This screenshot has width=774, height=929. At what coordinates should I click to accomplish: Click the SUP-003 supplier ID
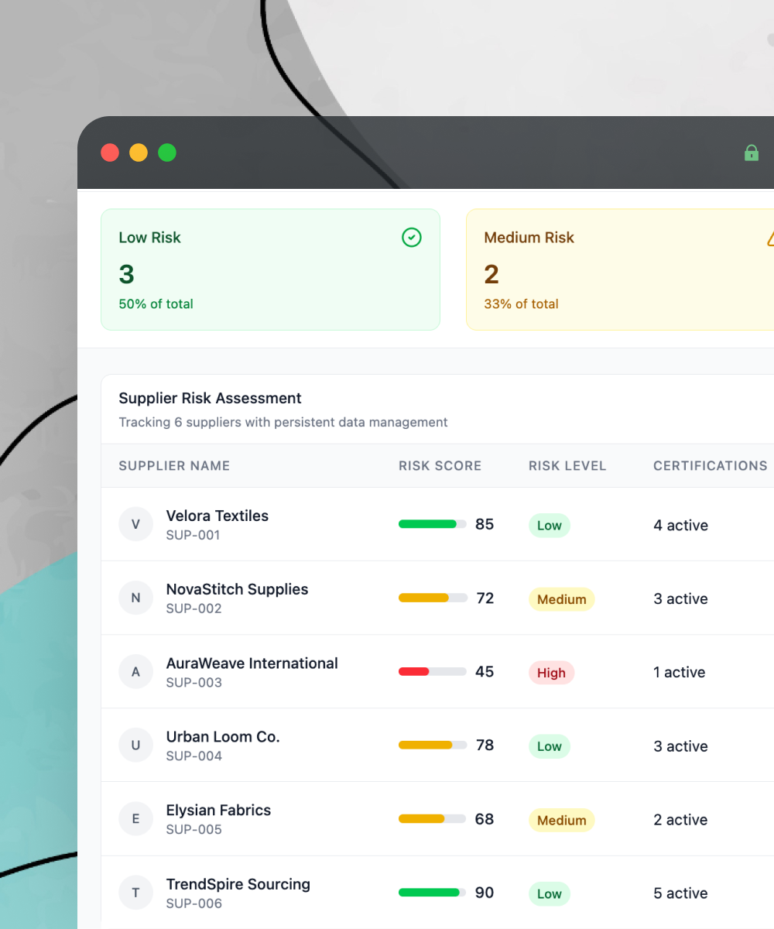click(x=194, y=683)
